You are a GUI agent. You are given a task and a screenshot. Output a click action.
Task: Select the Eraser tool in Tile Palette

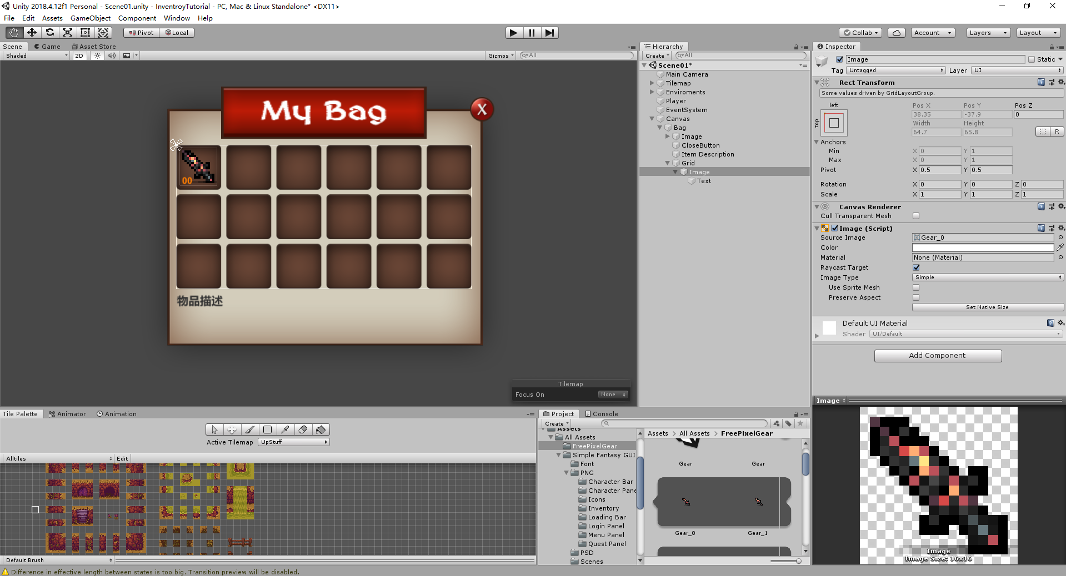(303, 429)
